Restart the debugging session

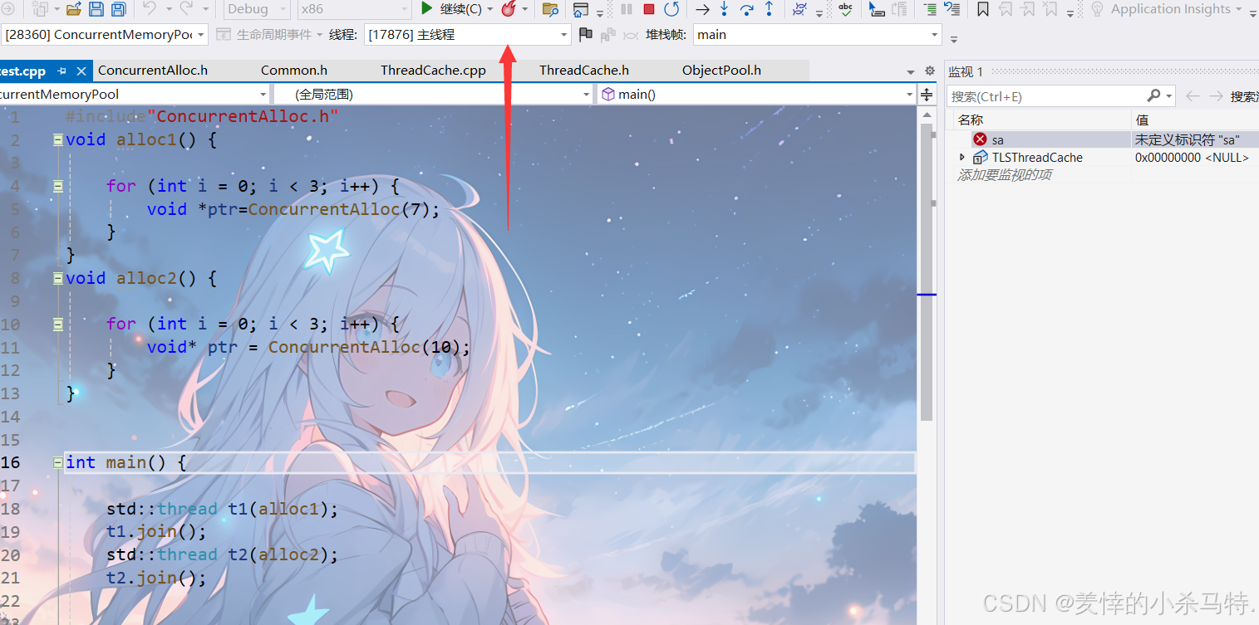coord(671,9)
